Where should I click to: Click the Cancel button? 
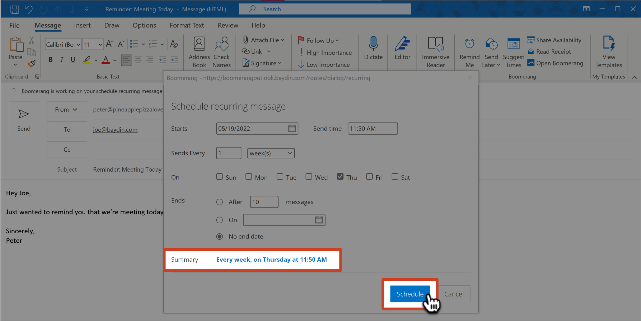click(x=454, y=294)
